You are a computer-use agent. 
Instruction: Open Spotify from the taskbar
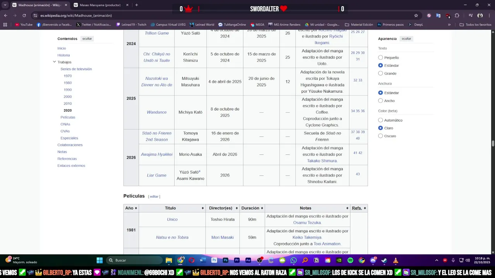(x=350, y=260)
